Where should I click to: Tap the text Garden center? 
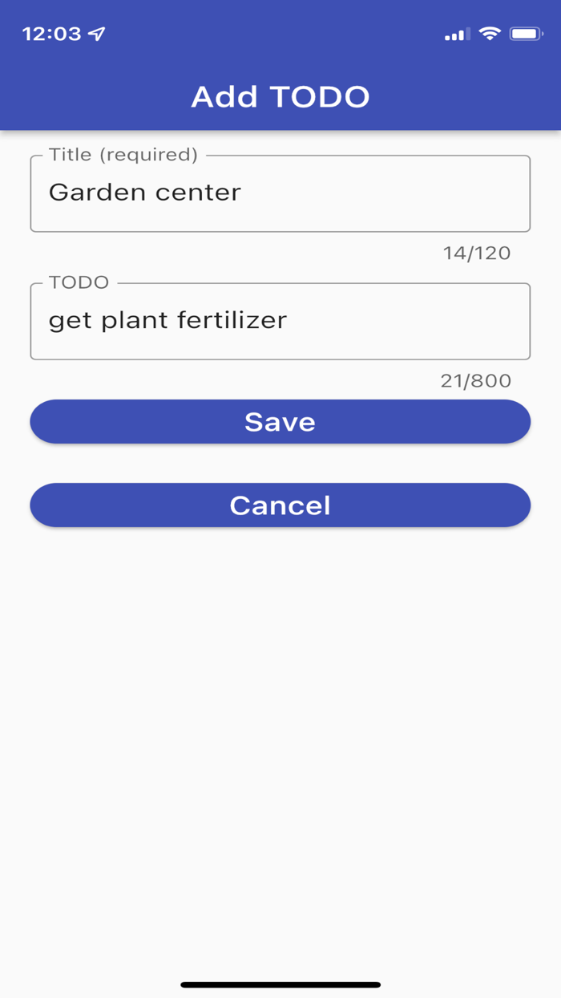click(x=145, y=193)
